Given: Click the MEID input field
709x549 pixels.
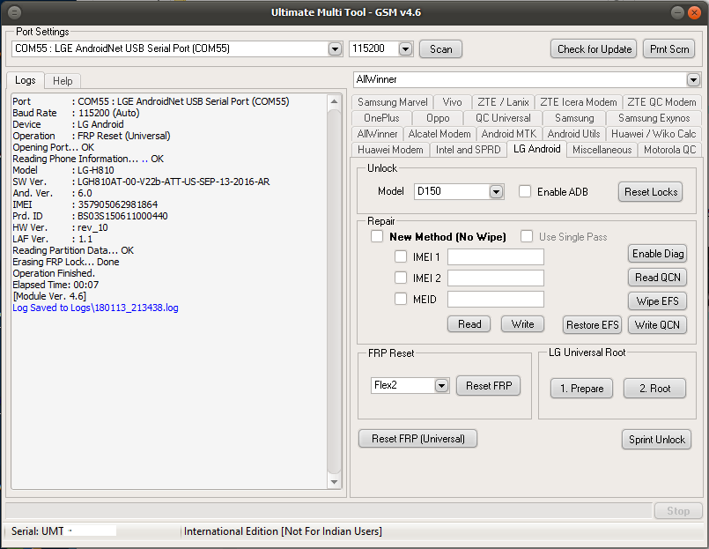Looking at the screenshot, I should 496,299.
